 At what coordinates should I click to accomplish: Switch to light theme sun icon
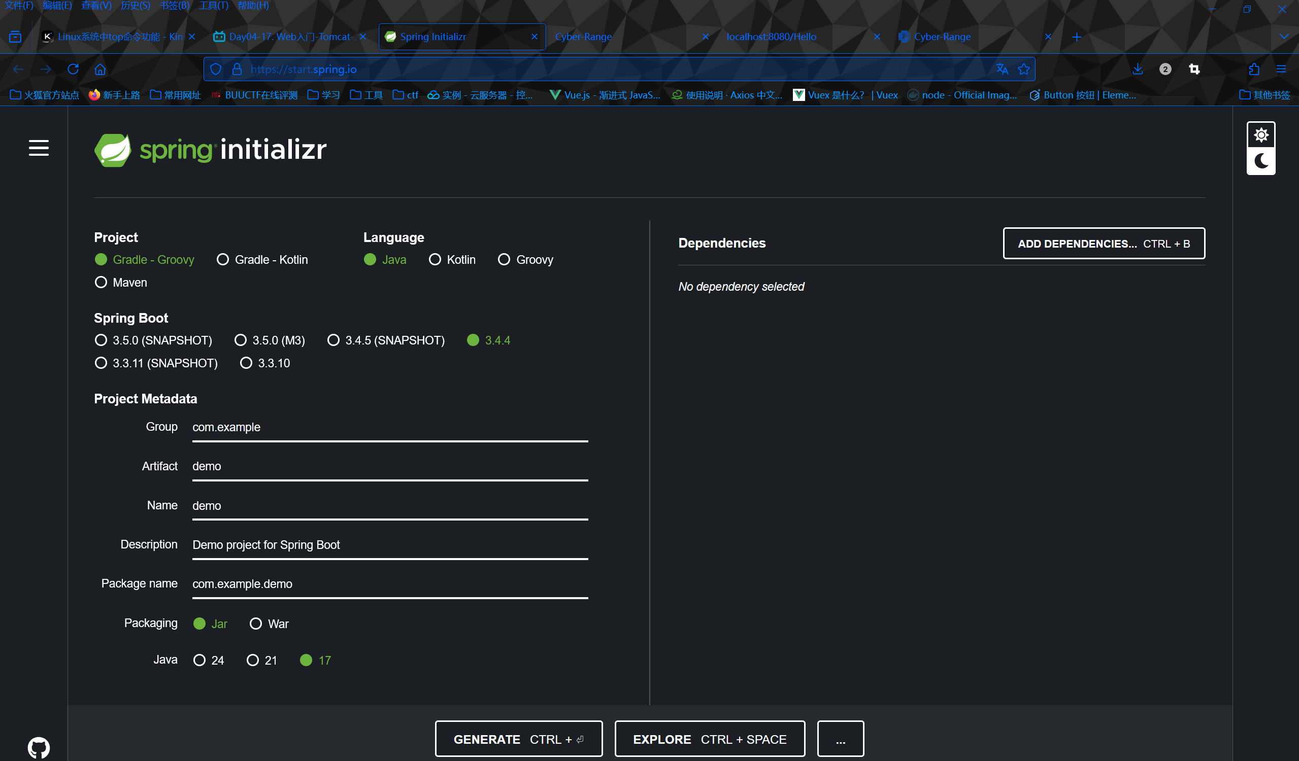tap(1261, 135)
